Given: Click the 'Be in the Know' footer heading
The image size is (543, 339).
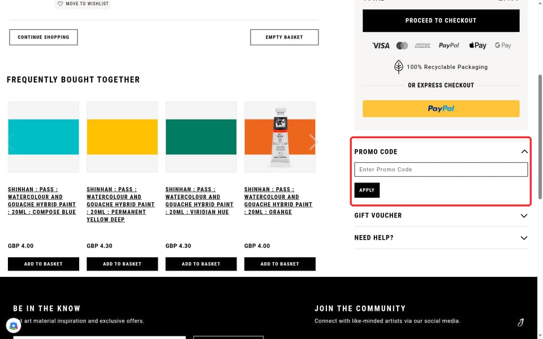Looking at the screenshot, I should tap(47, 308).
